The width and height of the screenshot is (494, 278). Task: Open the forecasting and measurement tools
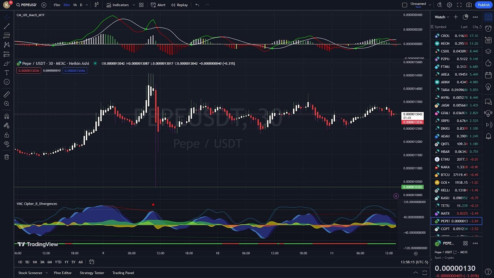pos(7,54)
